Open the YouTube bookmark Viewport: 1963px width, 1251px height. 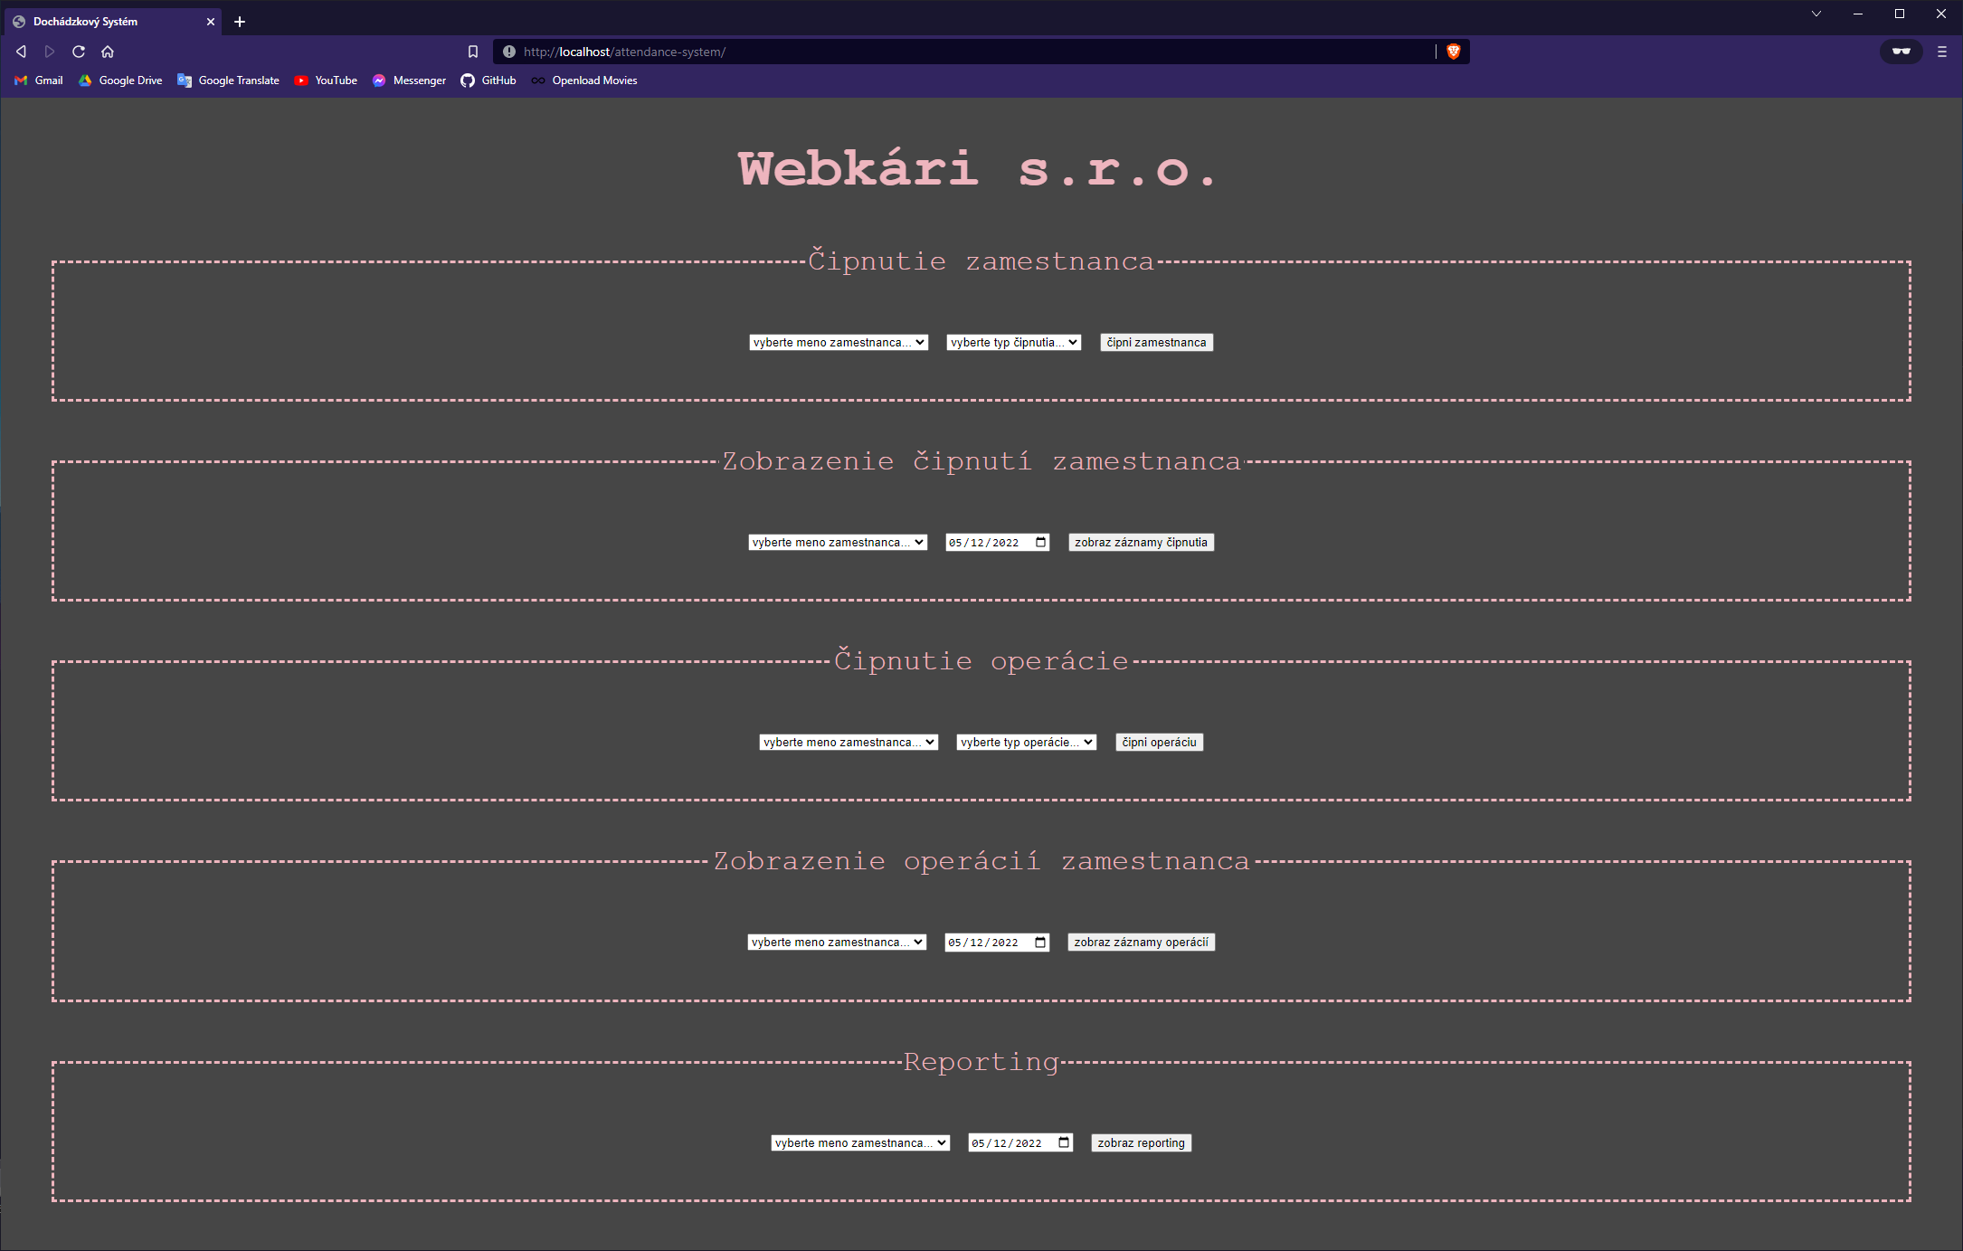pyautogui.click(x=326, y=81)
